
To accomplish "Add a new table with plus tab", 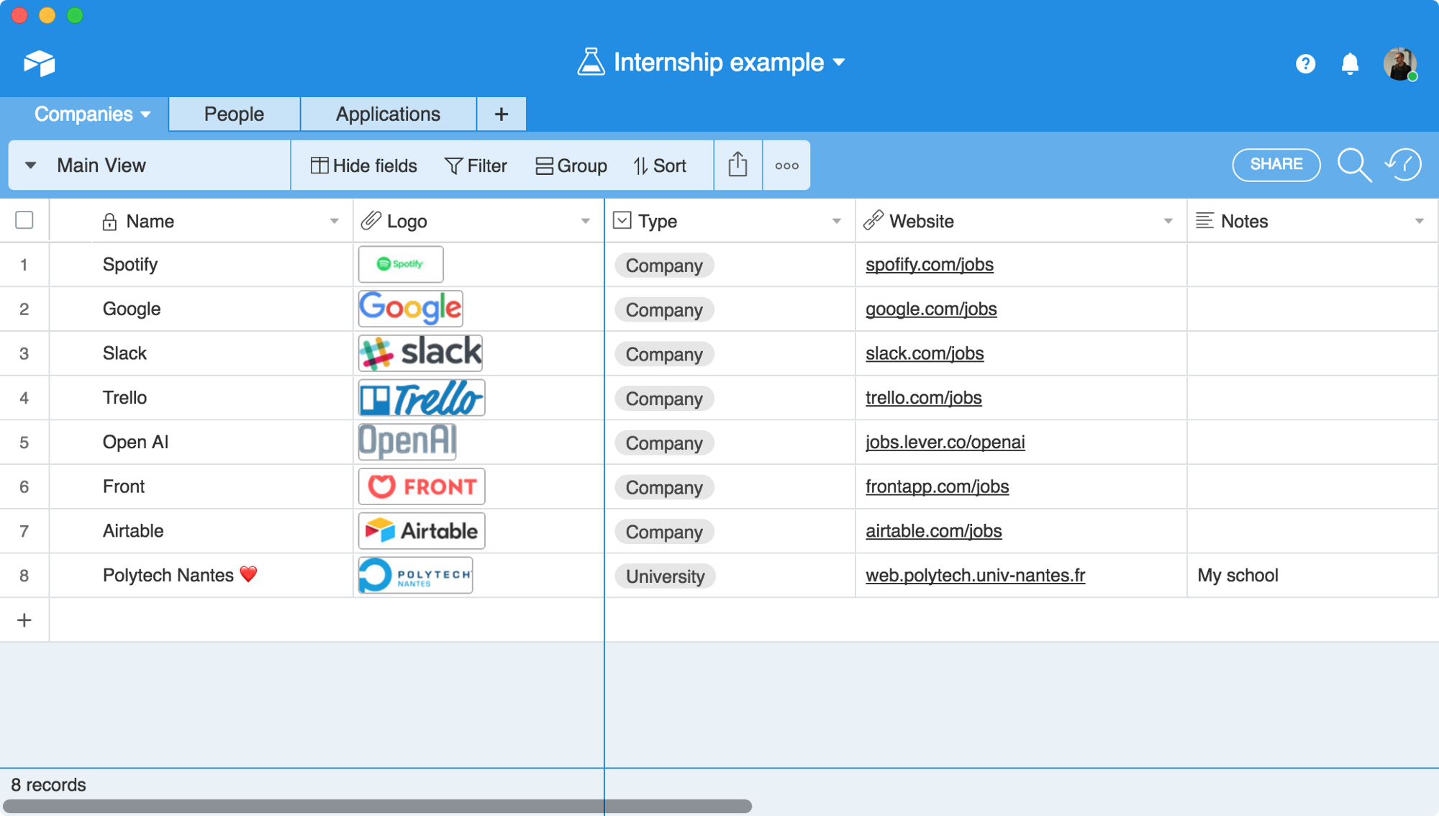I will coord(501,114).
